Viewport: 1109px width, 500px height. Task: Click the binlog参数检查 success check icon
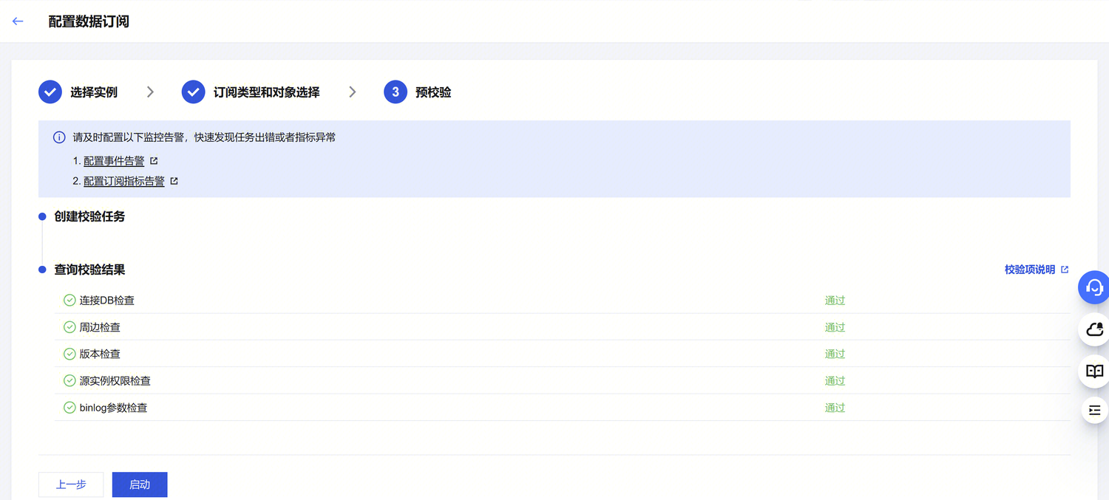[69, 408]
